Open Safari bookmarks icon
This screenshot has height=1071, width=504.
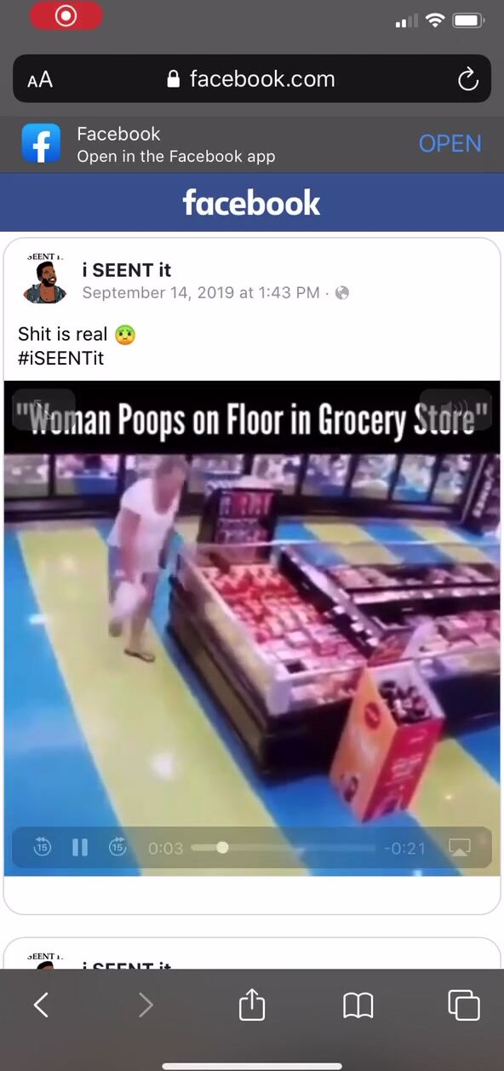[358, 1006]
